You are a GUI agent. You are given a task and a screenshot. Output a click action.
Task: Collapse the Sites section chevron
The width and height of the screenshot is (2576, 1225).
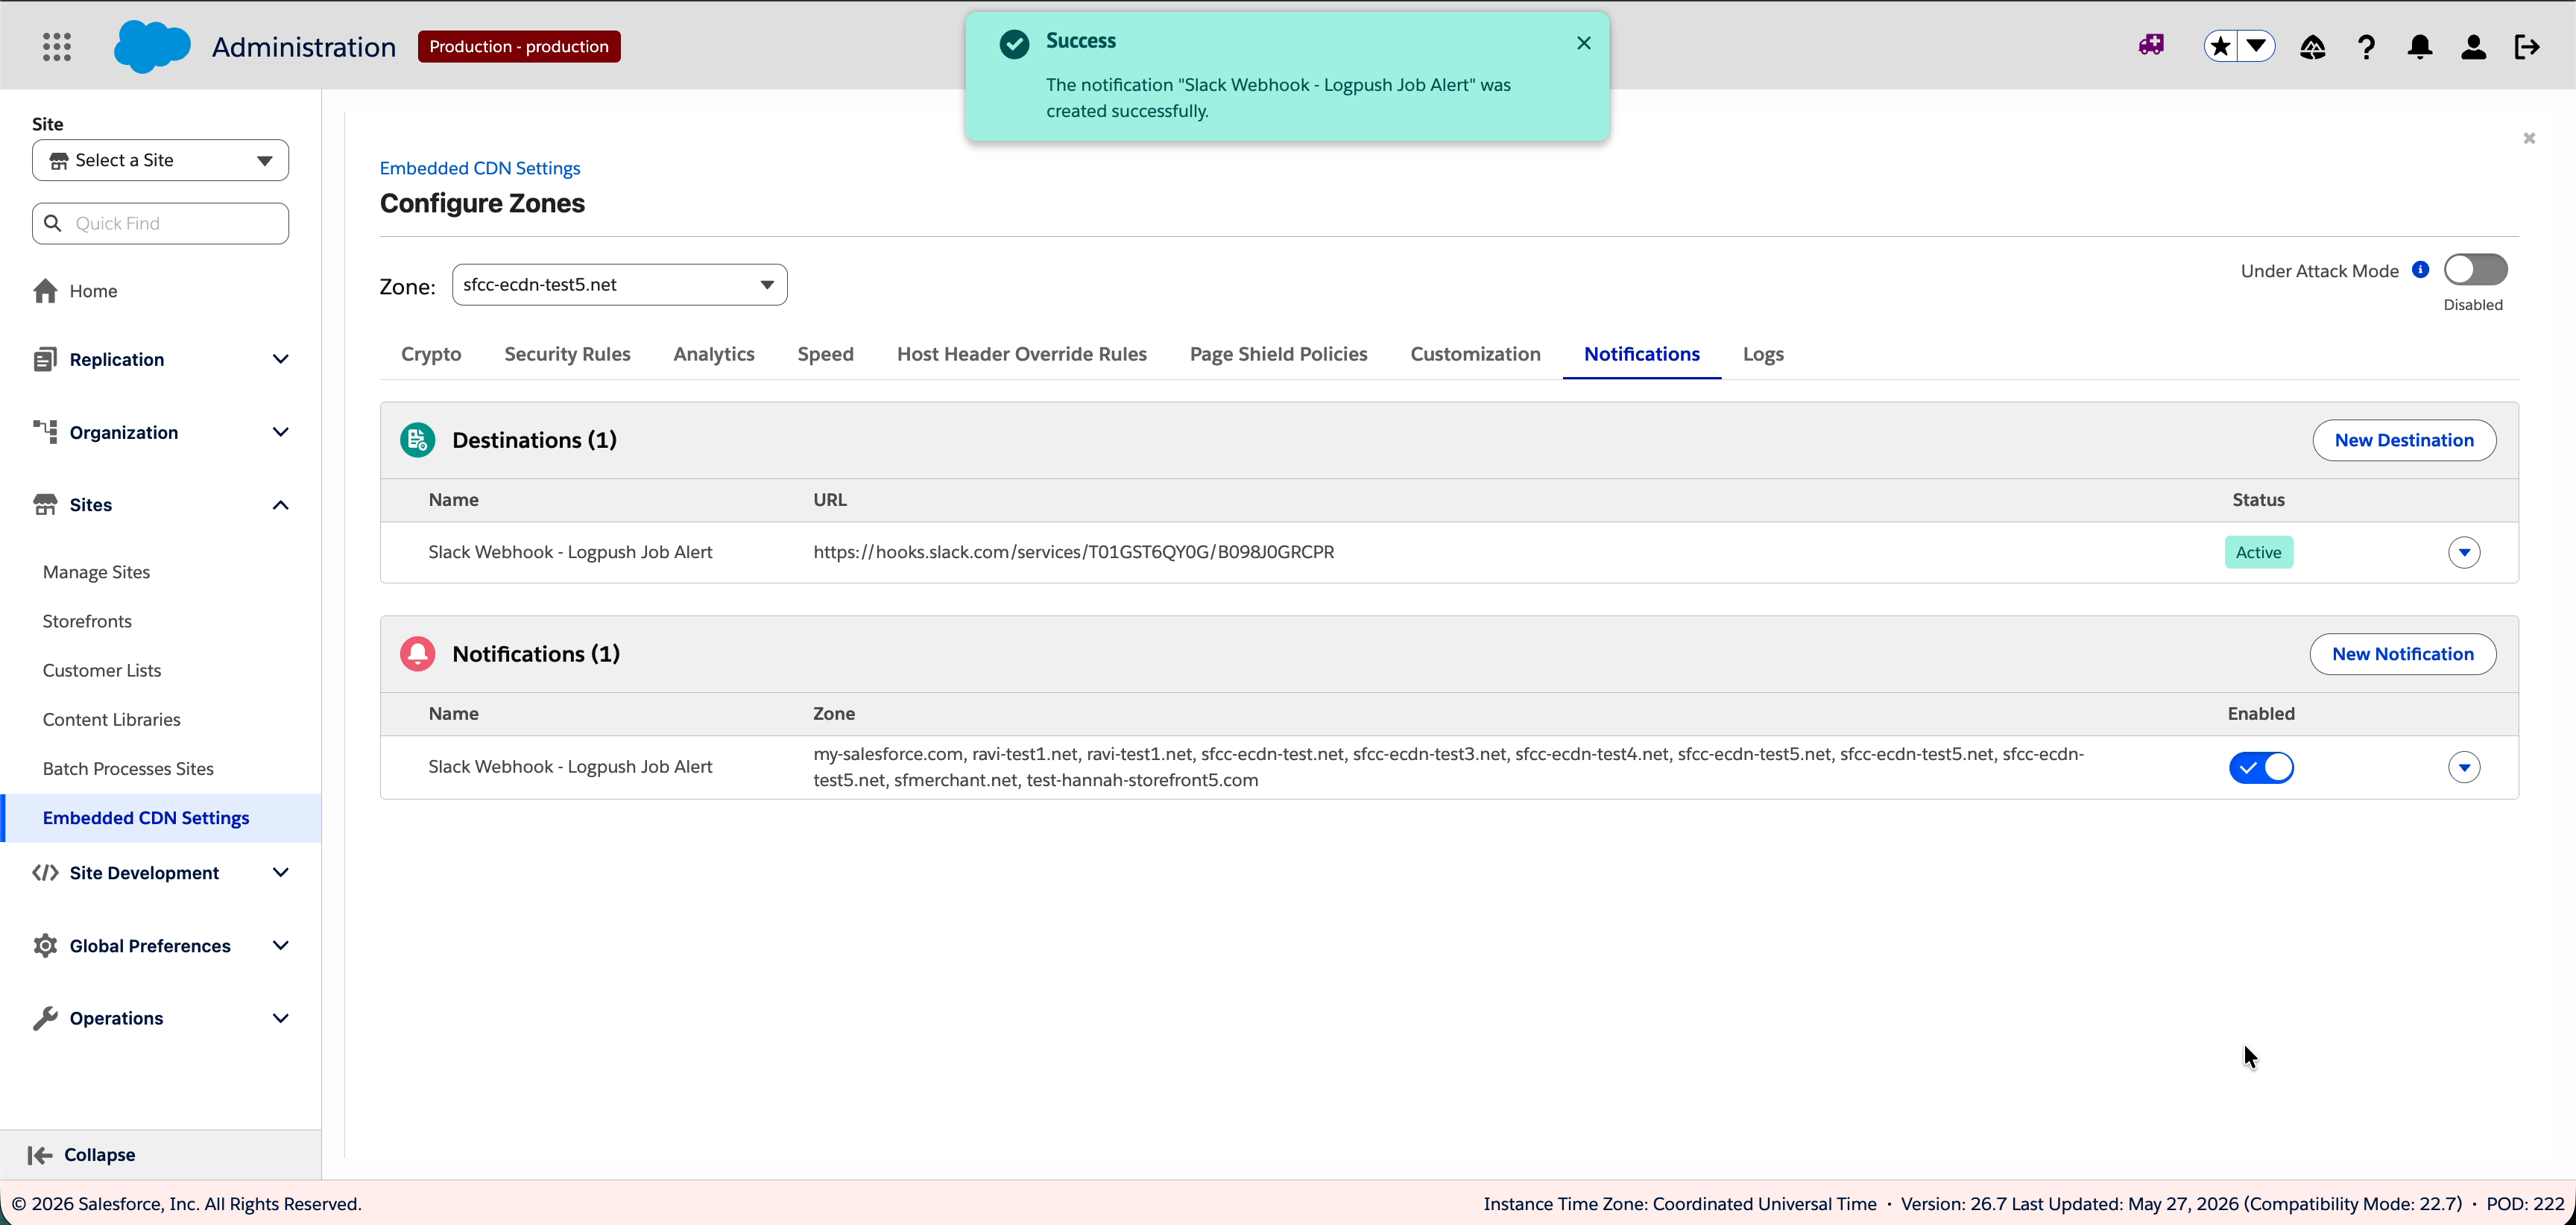click(281, 505)
